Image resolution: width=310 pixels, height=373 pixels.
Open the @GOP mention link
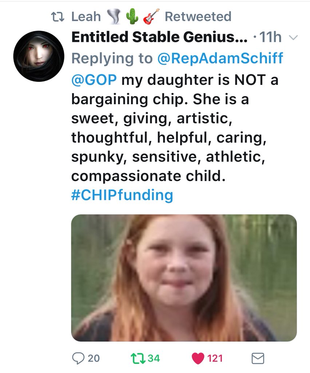point(94,80)
